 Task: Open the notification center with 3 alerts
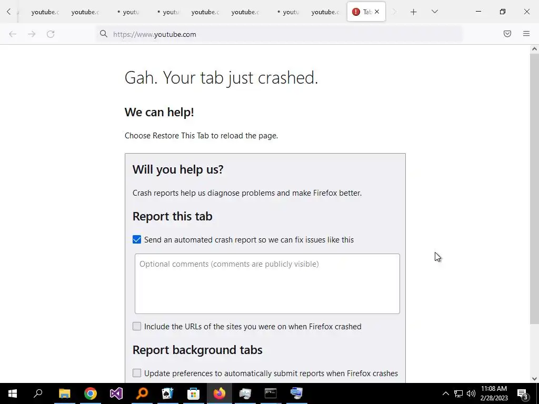pos(523,393)
